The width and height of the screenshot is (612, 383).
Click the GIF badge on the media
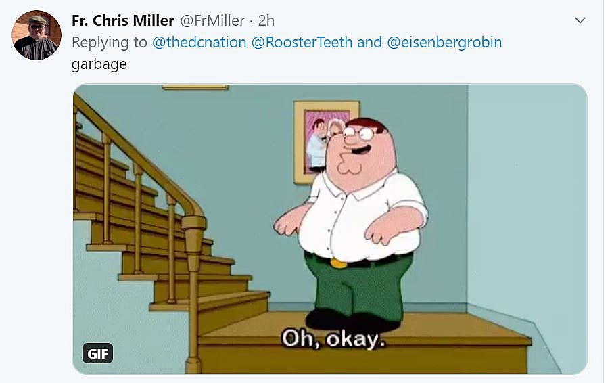tap(97, 354)
